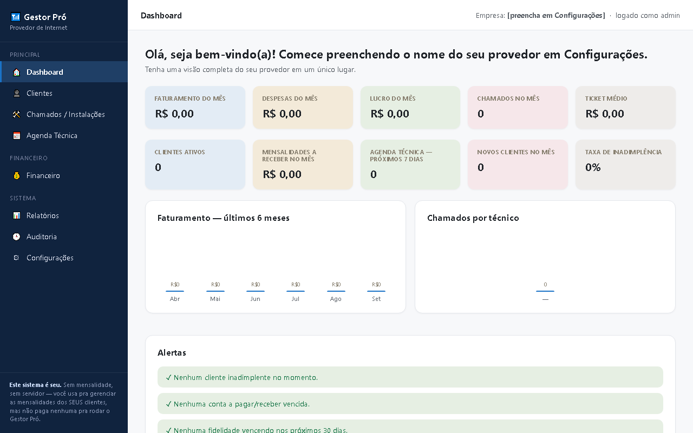Select Agenda Técnica in the sidebar
This screenshot has width=693, height=433.
(x=64, y=135)
